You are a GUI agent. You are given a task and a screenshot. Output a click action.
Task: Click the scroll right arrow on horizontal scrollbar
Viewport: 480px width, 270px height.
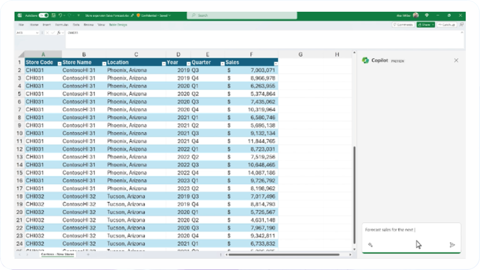click(x=350, y=255)
